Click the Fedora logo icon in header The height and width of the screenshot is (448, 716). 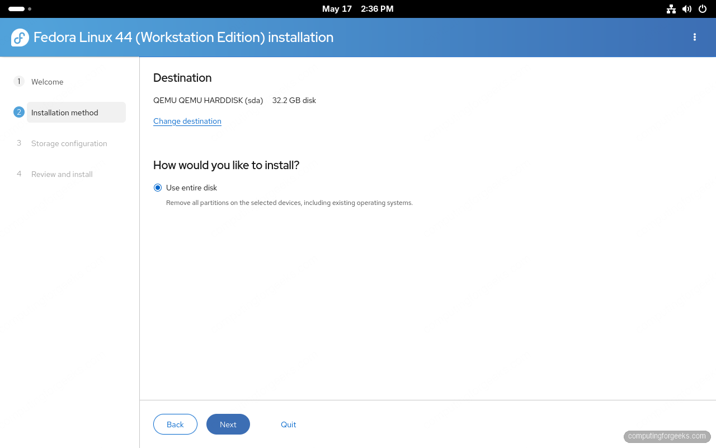(x=20, y=38)
